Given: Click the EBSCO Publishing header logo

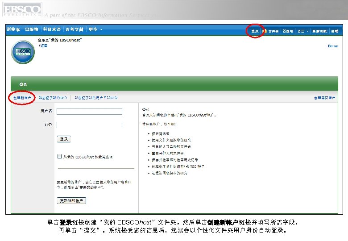Looking at the screenshot, I should pos(22,9).
